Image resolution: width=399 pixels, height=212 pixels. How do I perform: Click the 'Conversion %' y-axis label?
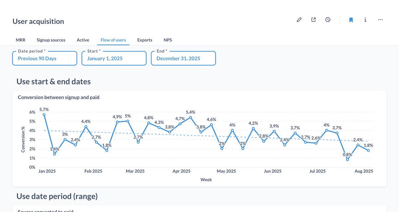23,139
